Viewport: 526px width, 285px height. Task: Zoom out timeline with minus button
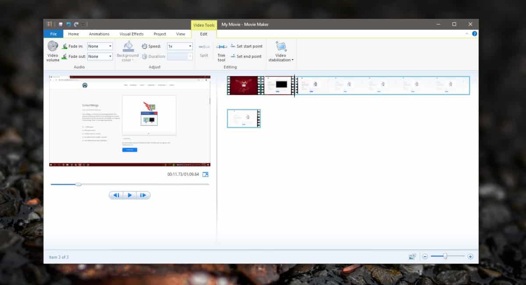pos(425,257)
